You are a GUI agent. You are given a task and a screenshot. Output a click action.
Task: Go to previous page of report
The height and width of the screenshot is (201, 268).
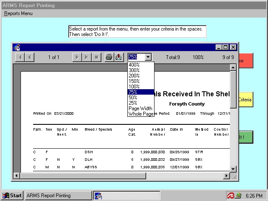point(30,57)
